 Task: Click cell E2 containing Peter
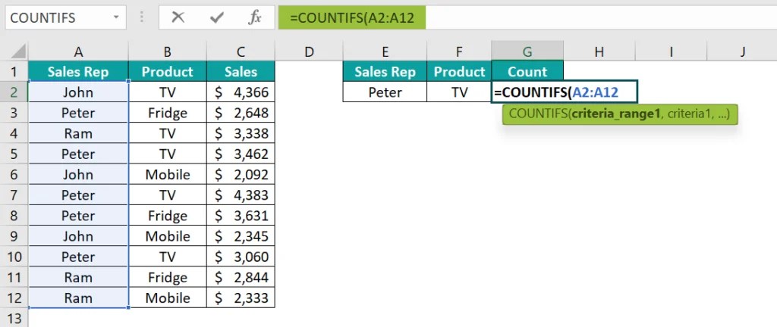[385, 92]
